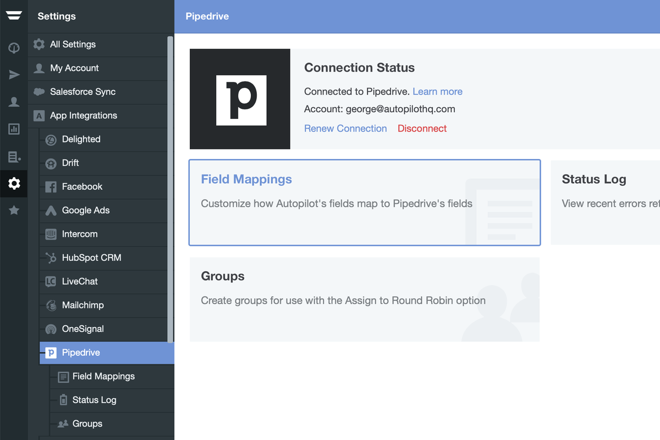660x440 pixels.
Task: Click the Mailchimp logo icon
Action: 51,305
